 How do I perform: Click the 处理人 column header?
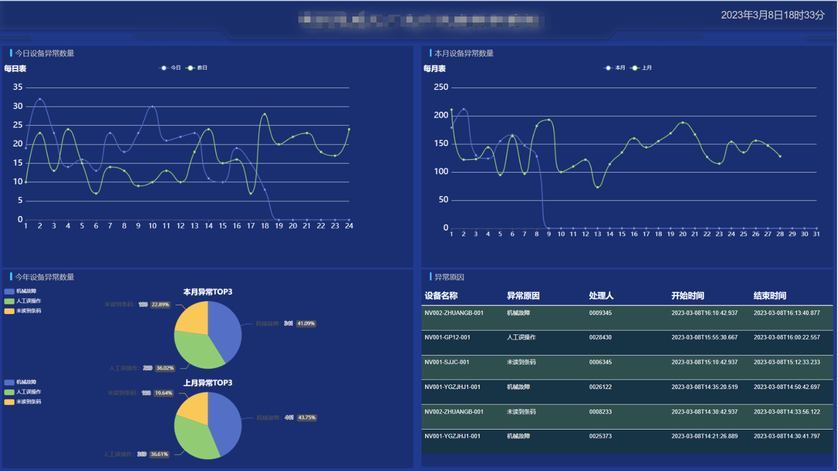click(x=601, y=295)
